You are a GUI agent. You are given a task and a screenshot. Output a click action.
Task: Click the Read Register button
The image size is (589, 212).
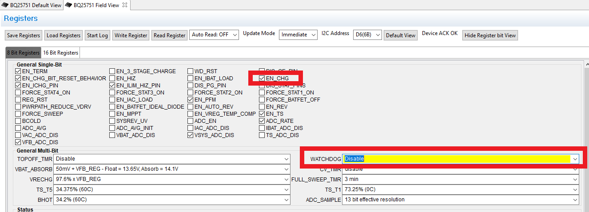point(169,35)
